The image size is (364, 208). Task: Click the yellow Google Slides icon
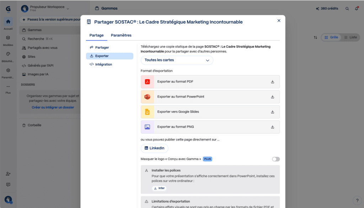click(x=147, y=112)
